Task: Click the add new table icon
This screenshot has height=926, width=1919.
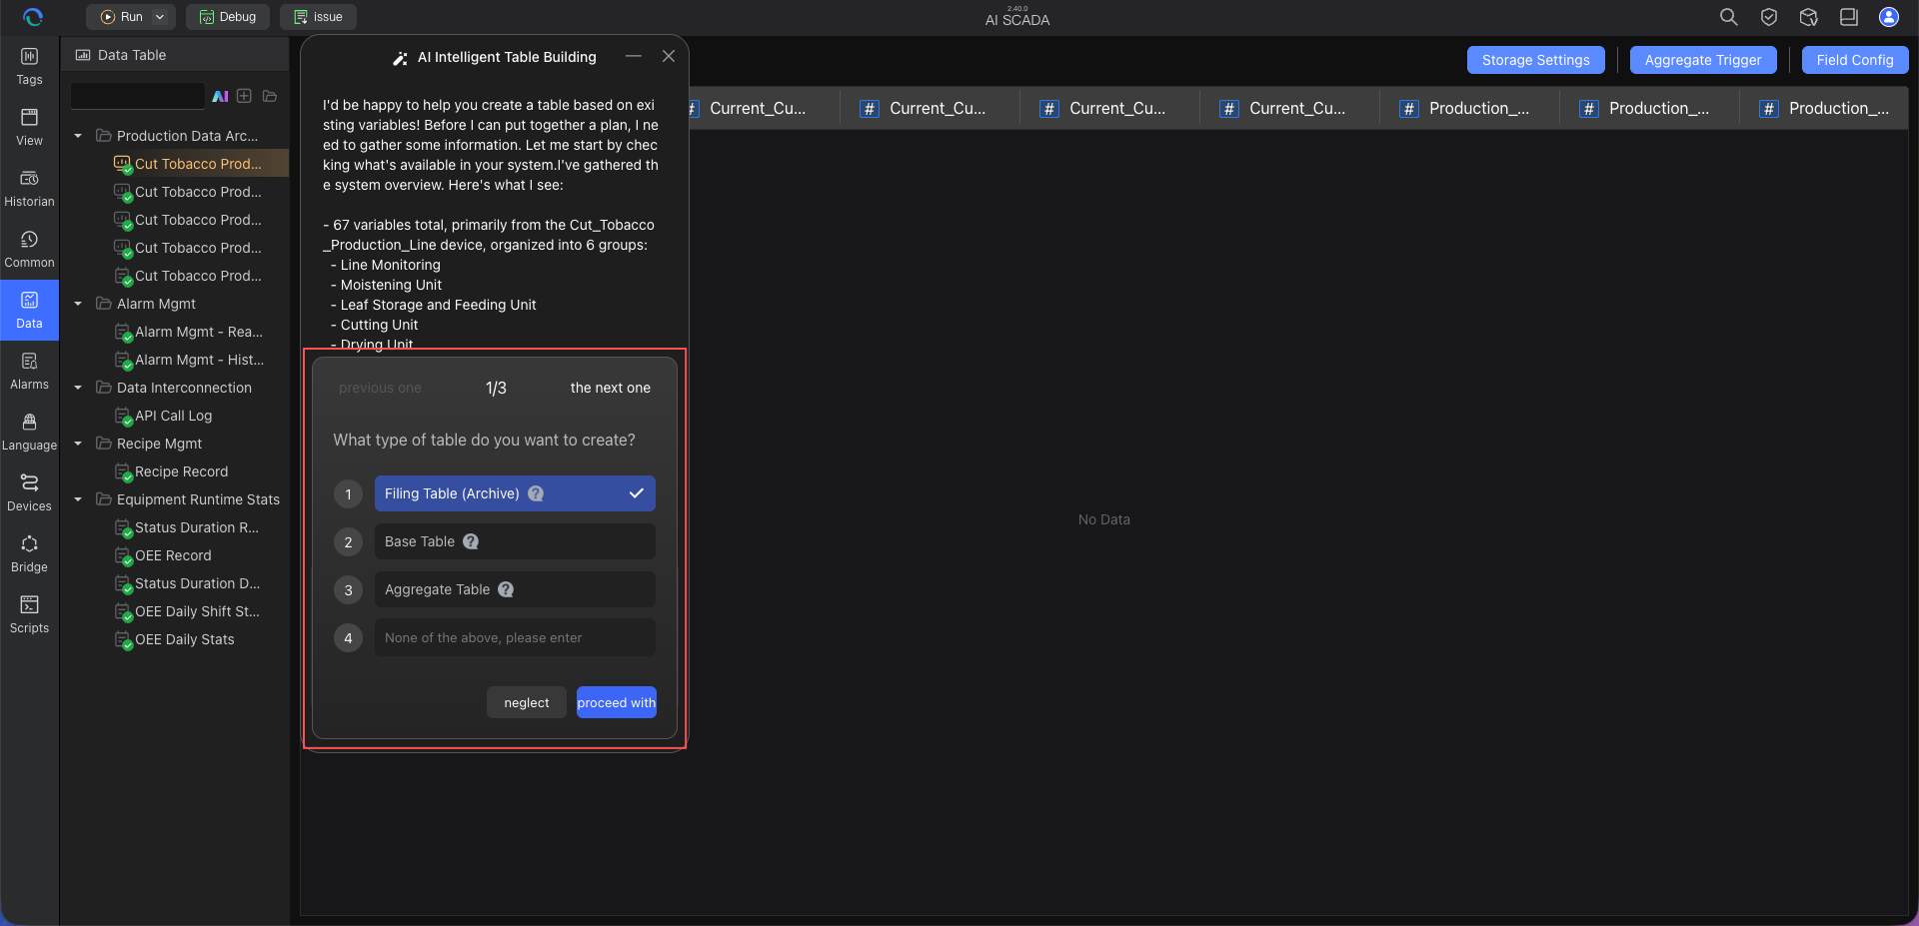Action: [244, 96]
